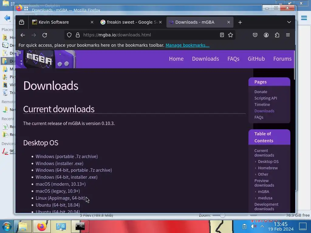Open Downloads in mGBA top navigation
Image resolution: width=311 pixels, height=233 pixels.
pos(206,59)
